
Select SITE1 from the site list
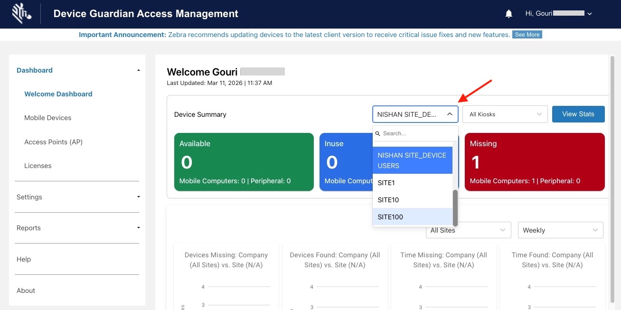pyautogui.click(x=386, y=183)
